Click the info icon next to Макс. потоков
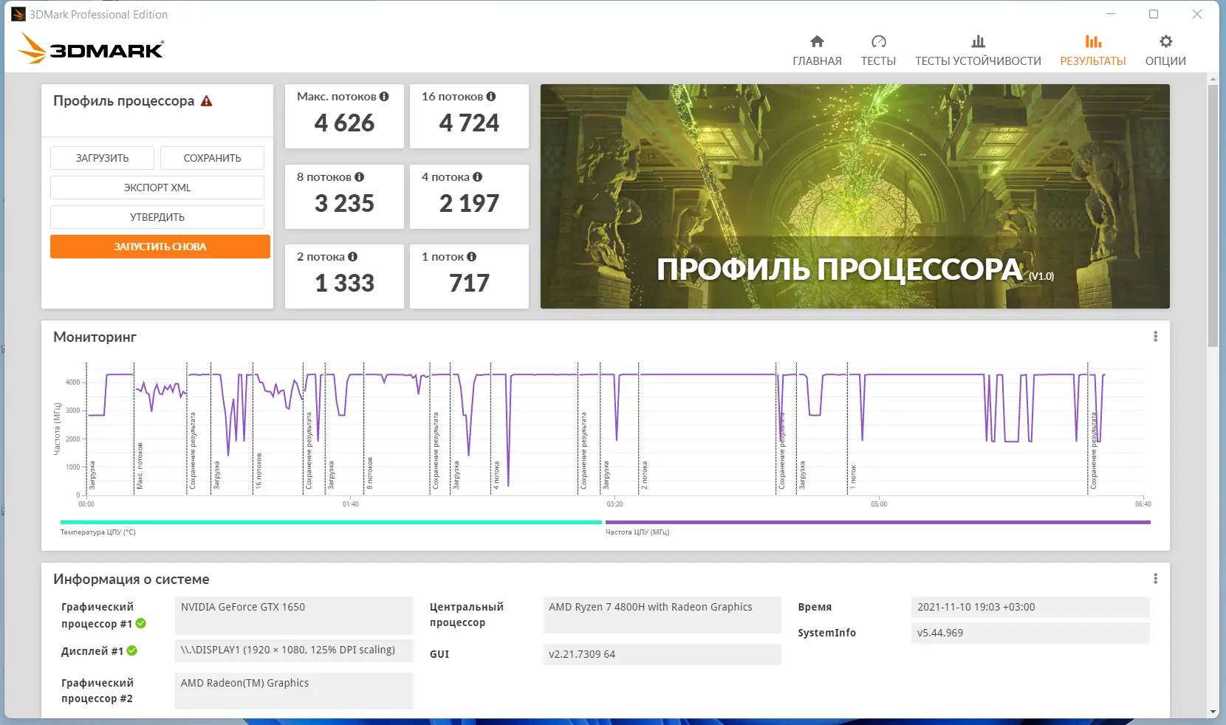This screenshot has height=725, width=1226. coord(384,96)
